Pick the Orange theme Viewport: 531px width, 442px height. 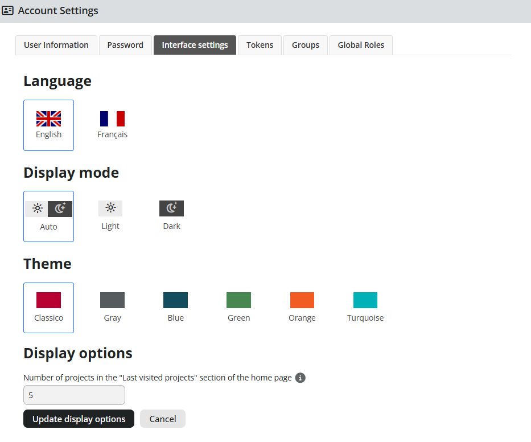[302, 300]
